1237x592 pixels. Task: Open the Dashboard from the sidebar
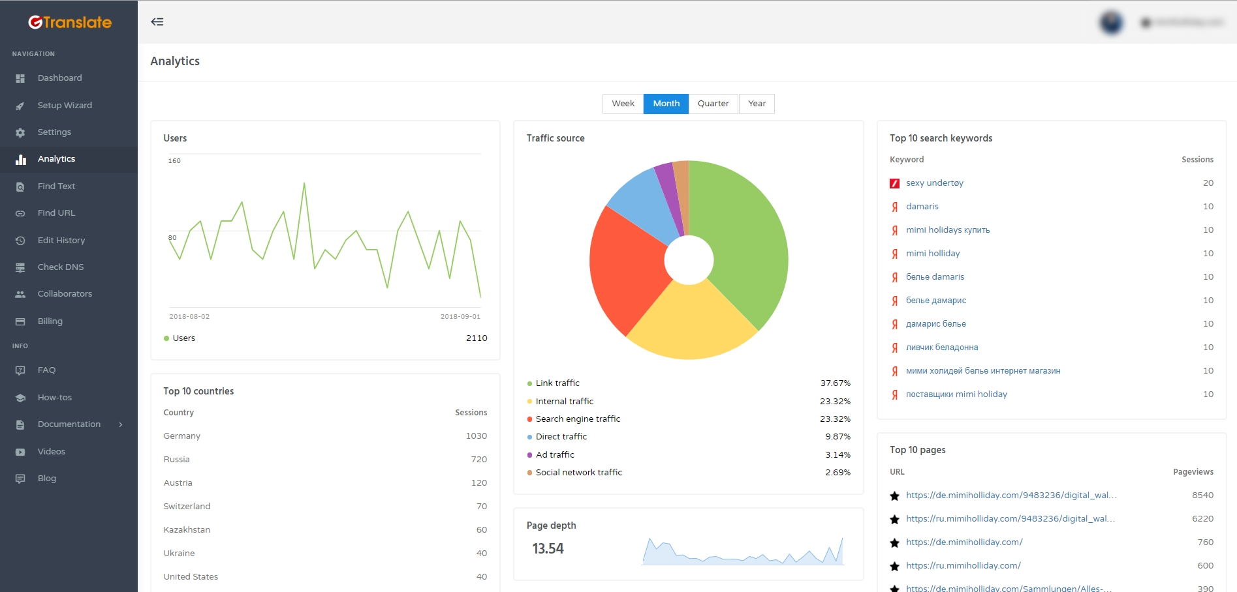20,78
